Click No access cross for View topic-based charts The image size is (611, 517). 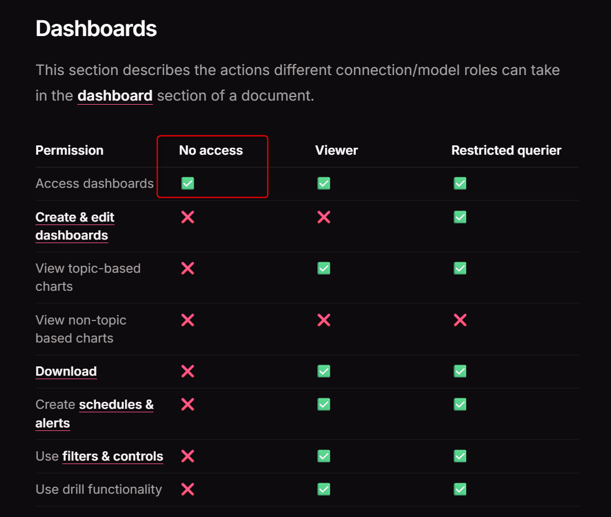[187, 268]
